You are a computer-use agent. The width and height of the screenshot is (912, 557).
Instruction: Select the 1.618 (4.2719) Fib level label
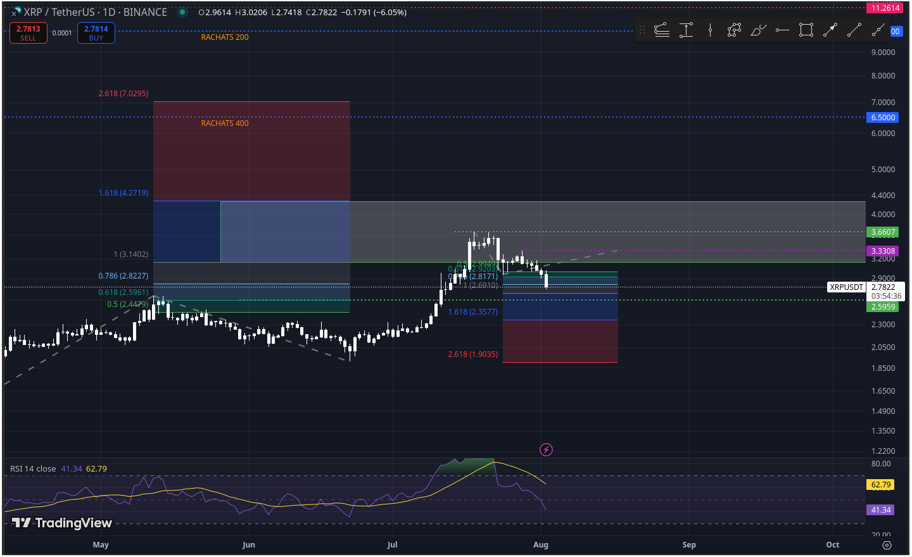click(123, 193)
